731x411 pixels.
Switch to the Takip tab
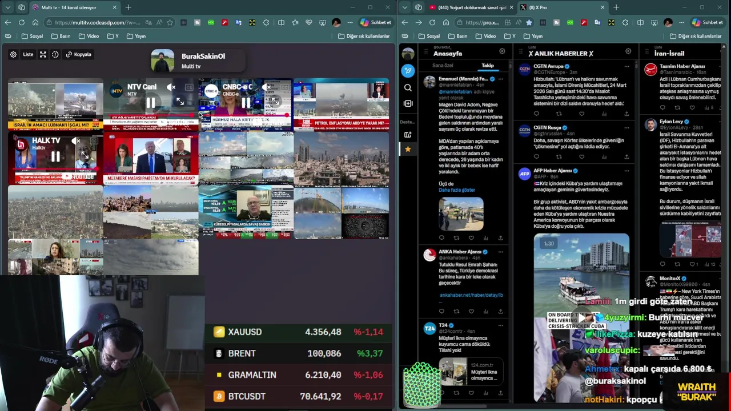(x=487, y=65)
